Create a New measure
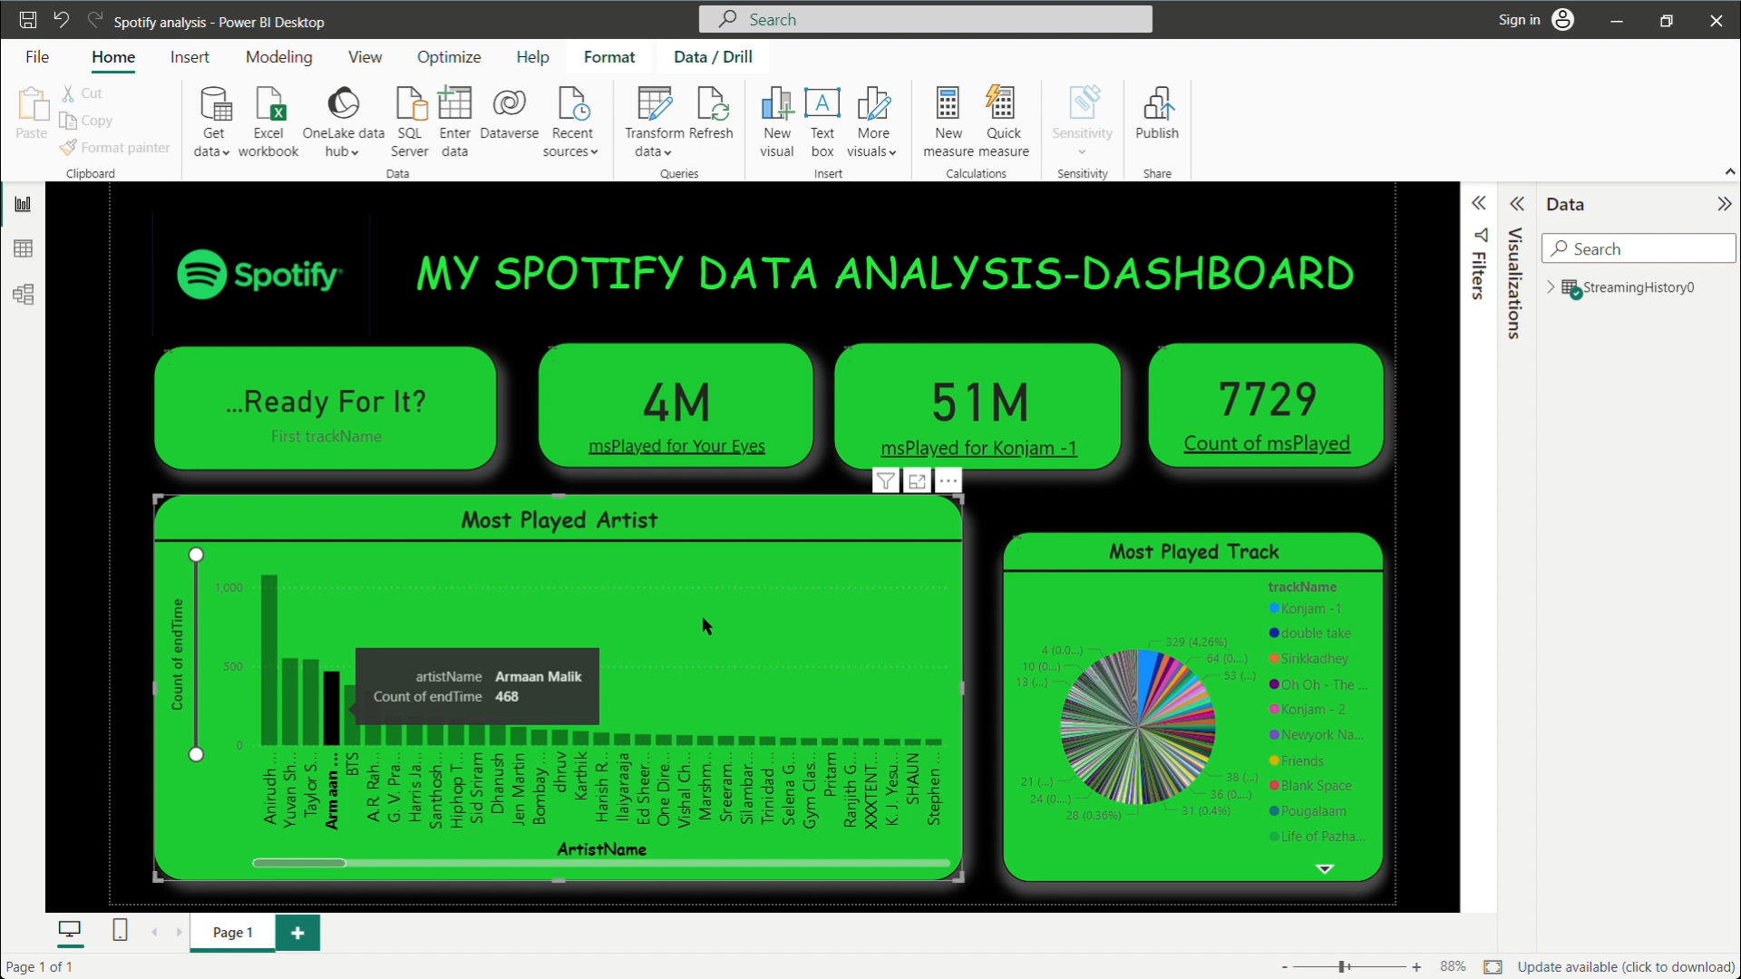Screen dimensions: 1741x979 (948, 121)
